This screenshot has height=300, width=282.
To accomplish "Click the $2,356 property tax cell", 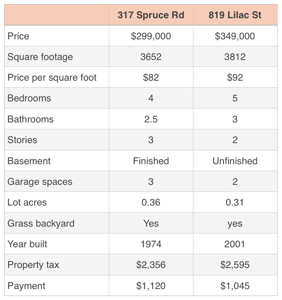I will pyautogui.click(x=151, y=265).
